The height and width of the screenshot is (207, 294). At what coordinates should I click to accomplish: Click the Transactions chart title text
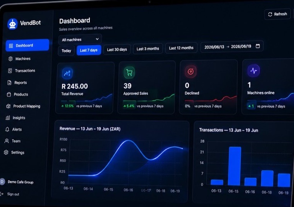pos(229,130)
